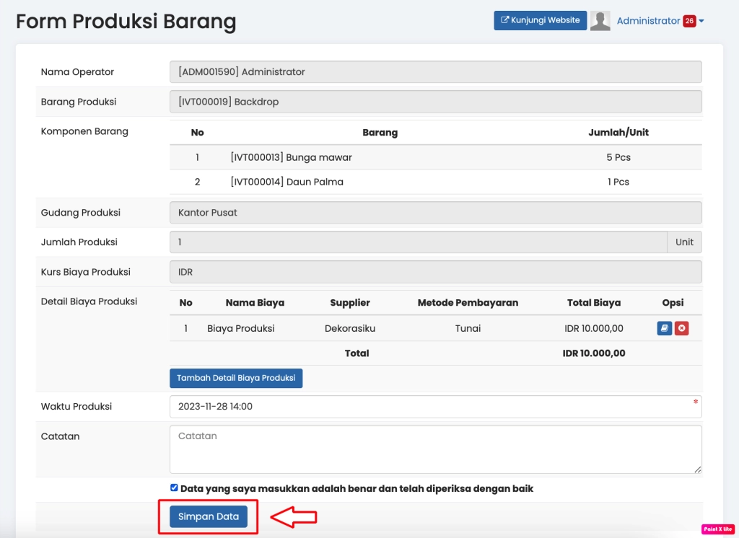This screenshot has height=538, width=739.
Task: Select the Barang Produksi Backdrop field
Action: 435,102
